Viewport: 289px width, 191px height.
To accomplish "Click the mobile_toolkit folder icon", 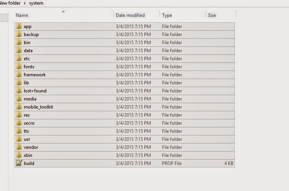I will click(x=19, y=107).
